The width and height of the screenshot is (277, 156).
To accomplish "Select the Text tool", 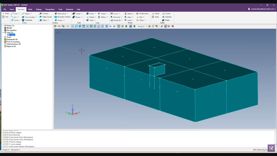I will [x=6, y=17].
